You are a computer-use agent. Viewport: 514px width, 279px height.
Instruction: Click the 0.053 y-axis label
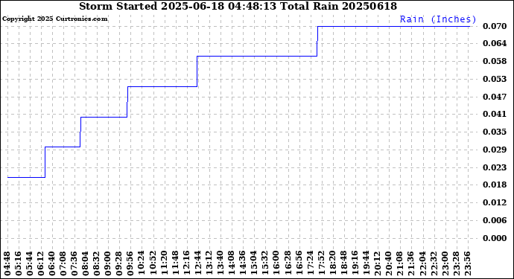[495, 80]
